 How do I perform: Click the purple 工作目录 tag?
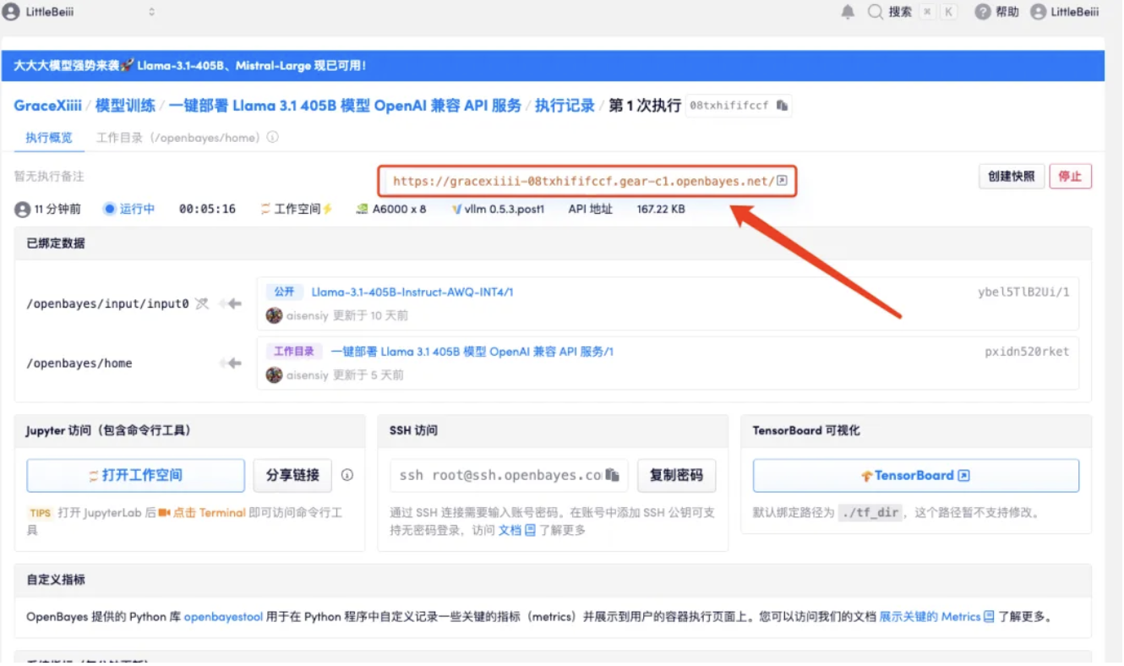tap(293, 351)
